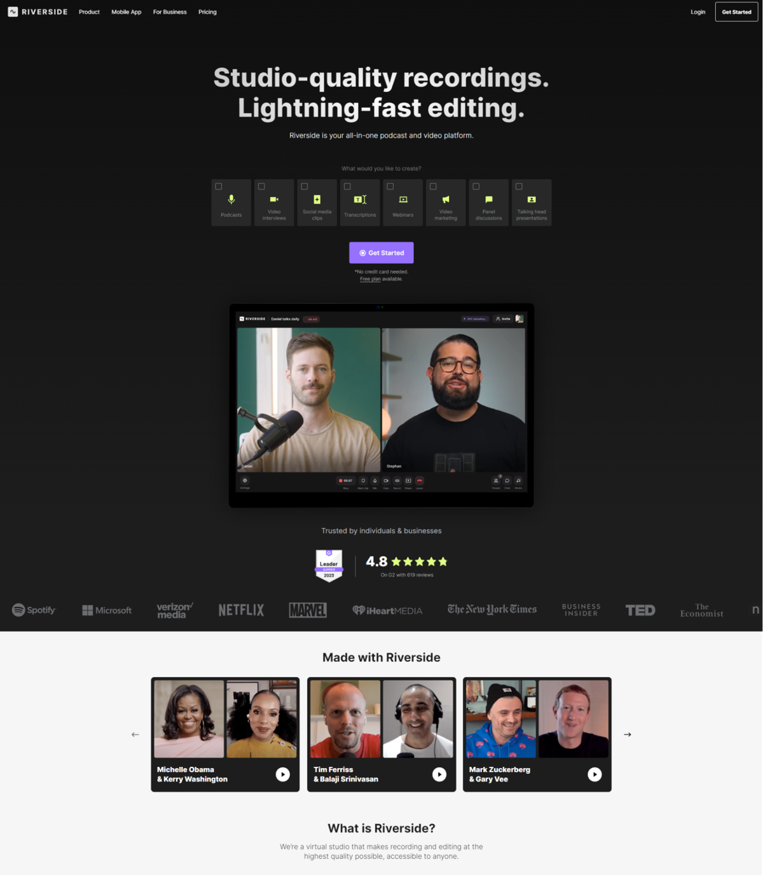
Task: Click the Spotify logo
Action: tap(34, 610)
